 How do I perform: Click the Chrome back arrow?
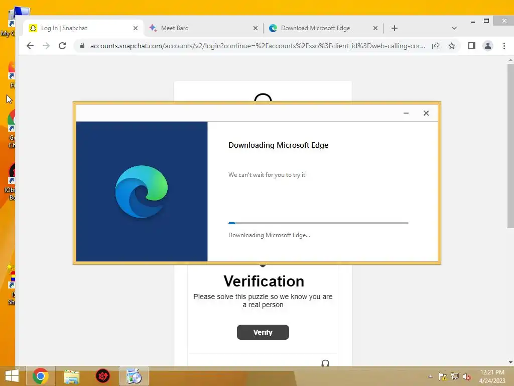click(x=30, y=46)
